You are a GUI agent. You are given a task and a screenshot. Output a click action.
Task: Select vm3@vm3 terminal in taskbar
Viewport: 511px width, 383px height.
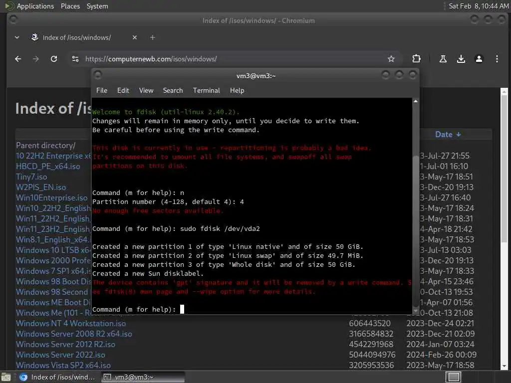pyautogui.click(x=143, y=377)
